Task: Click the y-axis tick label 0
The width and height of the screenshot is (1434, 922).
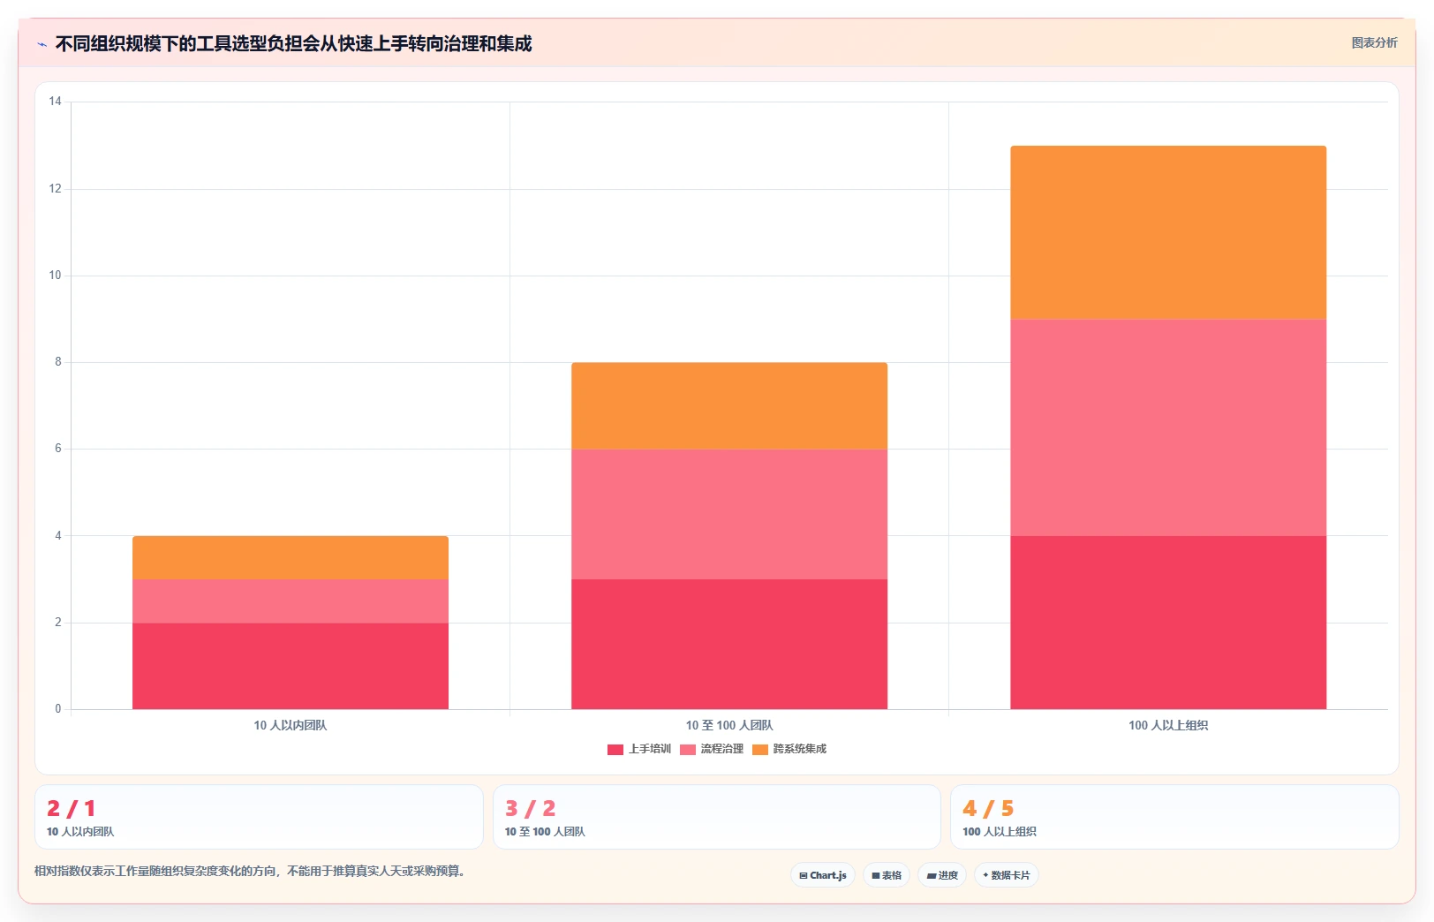Action: pos(58,708)
